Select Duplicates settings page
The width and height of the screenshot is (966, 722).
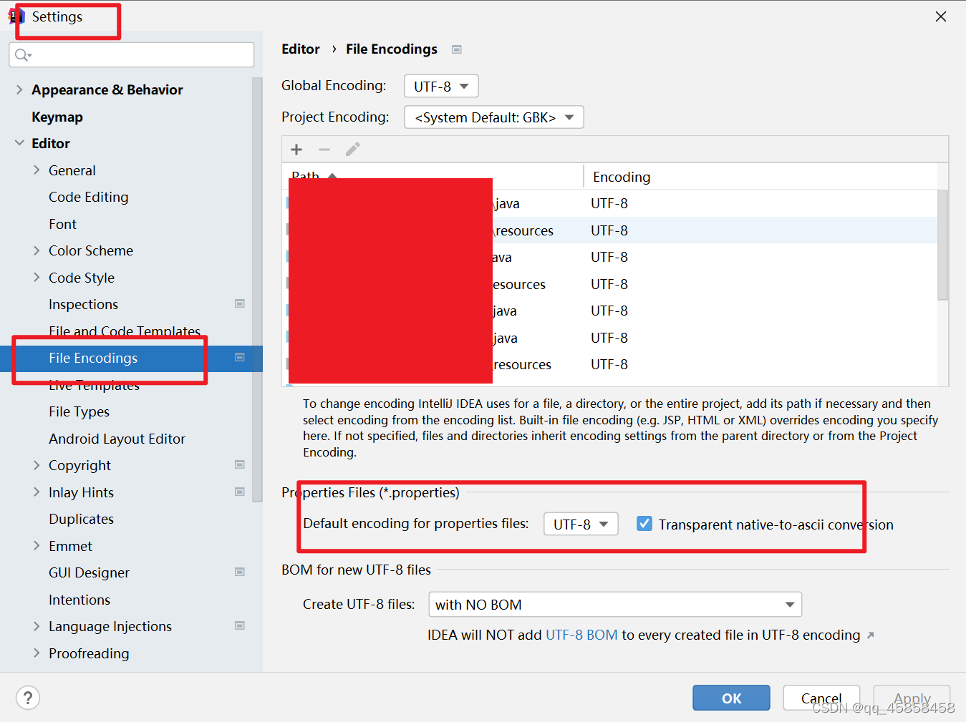click(x=81, y=519)
